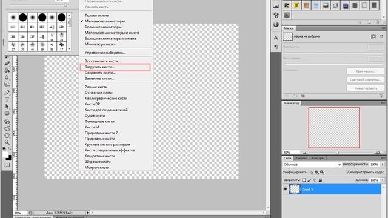
Task: Select the 3D Orbit camera tool
Action: point(7,128)
